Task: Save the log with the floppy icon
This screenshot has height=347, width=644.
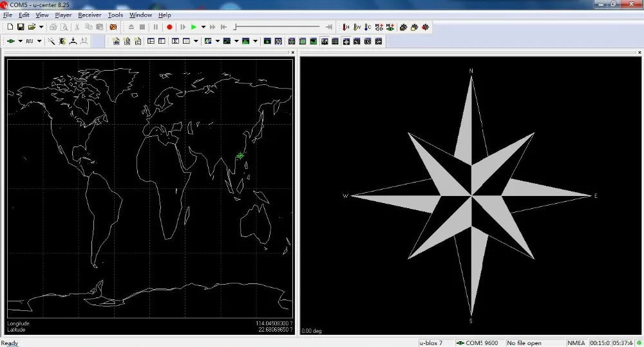Action: (x=21, y=27)
